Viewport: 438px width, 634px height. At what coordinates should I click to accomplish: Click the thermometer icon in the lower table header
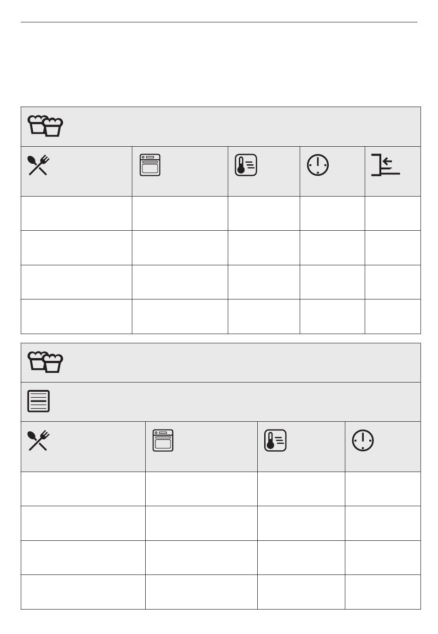tap(275, 441)
